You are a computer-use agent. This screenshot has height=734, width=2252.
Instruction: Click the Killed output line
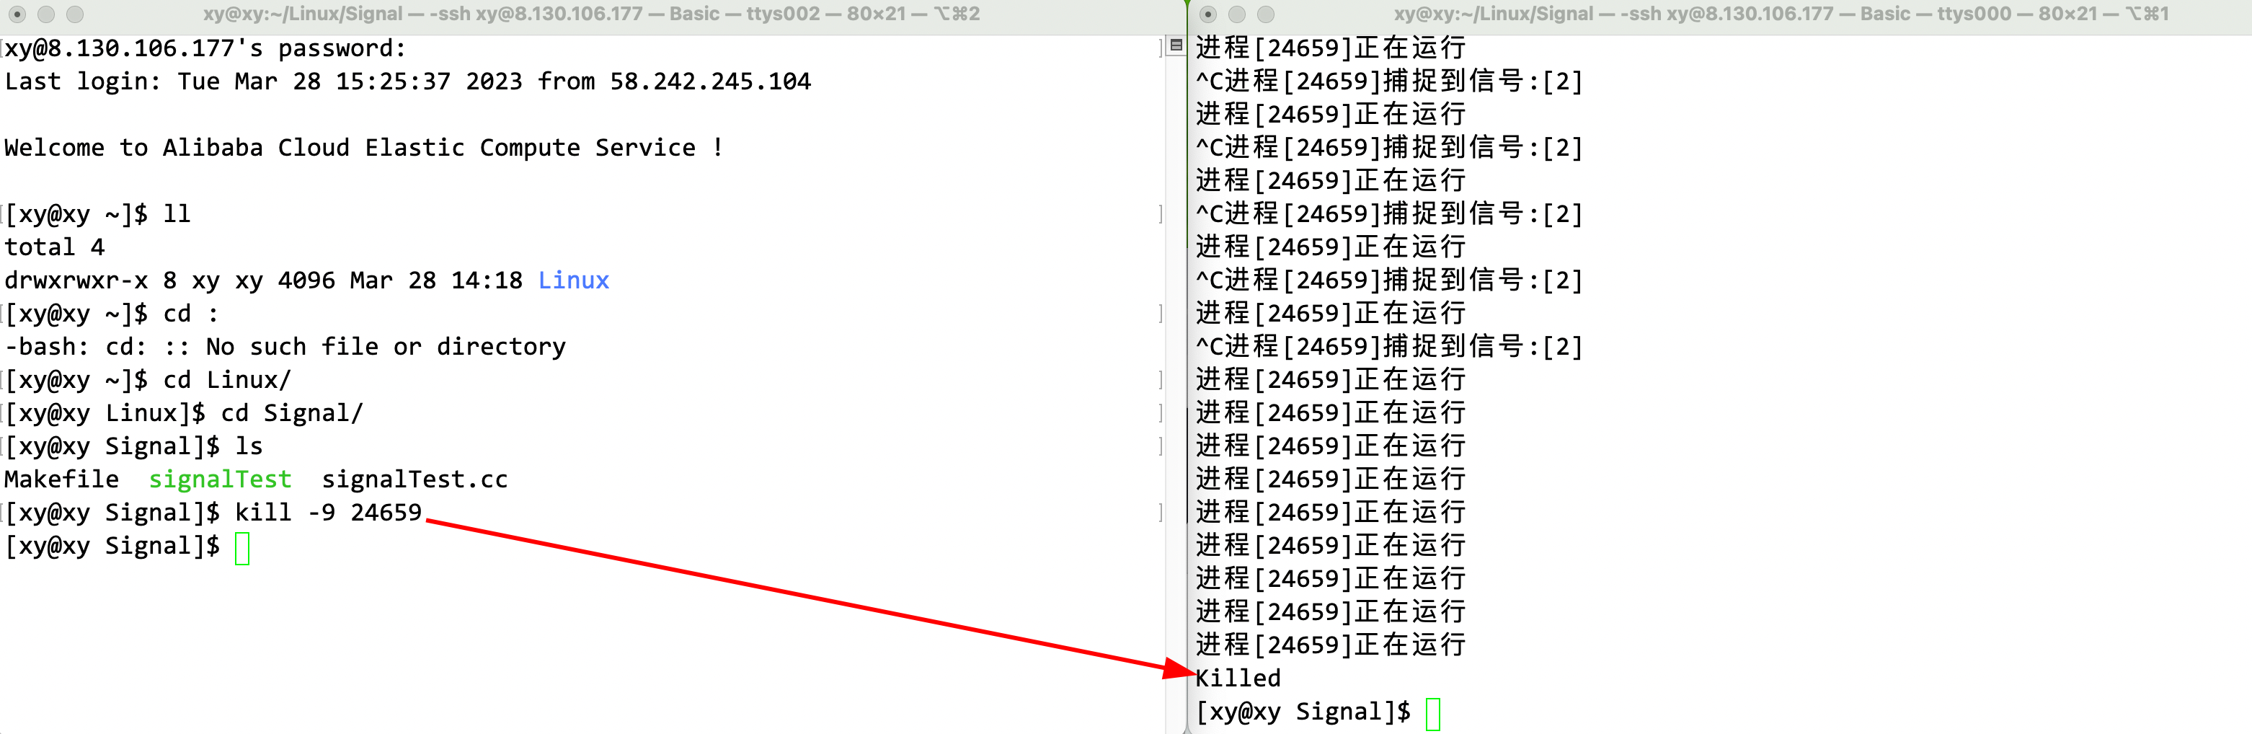tap(1238, 678)
